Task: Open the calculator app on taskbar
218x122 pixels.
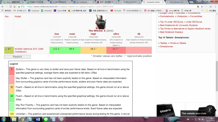Action: click(x=54, y=119)
